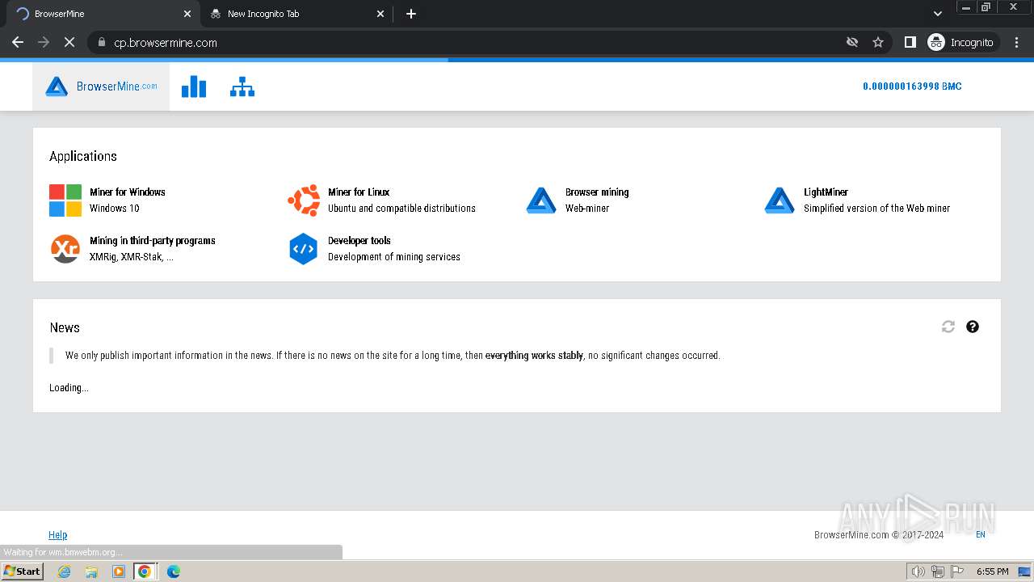This screenshot has width=1034, height=582.
Task: Open the Miner for Windows link
Action: pyautogui.click(x=128, y=192)
